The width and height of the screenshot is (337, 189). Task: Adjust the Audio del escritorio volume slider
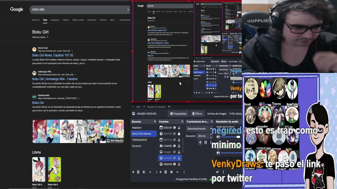coord(231,137)
